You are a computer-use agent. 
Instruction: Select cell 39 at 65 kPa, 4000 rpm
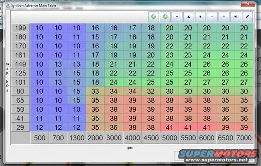[x=133, y=100]
